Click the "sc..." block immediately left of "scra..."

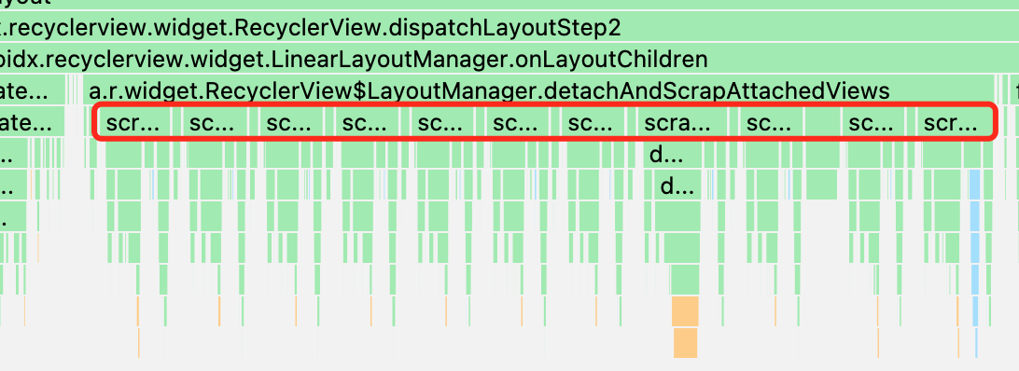[x=592, y=122]
